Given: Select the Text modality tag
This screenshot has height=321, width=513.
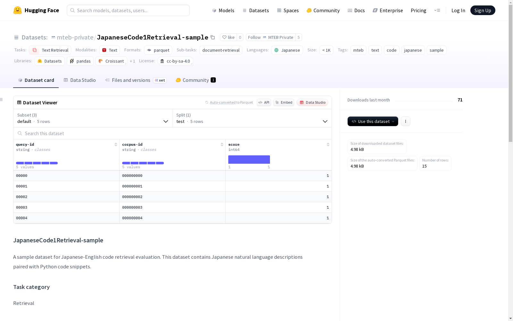Looking at the screenshot, I should [x=109, y=50].
